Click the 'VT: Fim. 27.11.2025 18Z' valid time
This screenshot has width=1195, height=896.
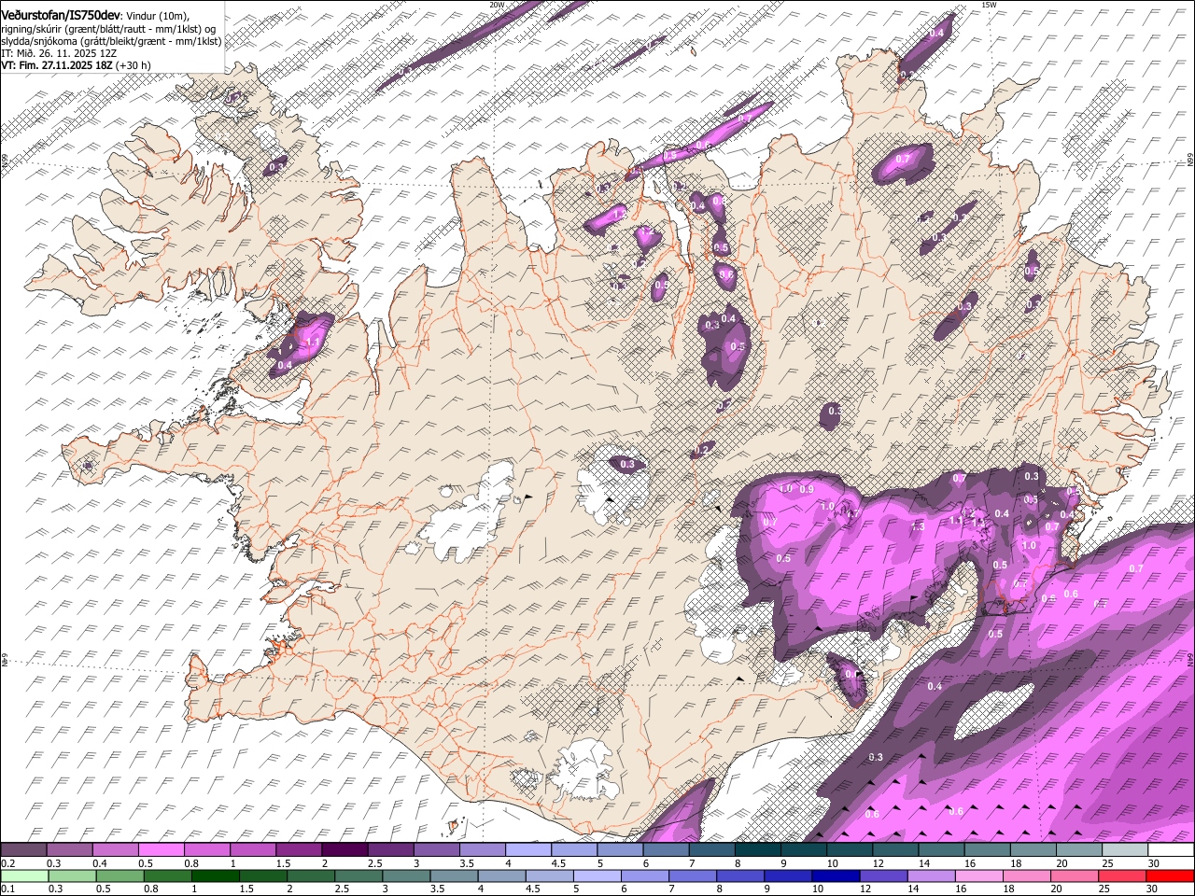56,65
